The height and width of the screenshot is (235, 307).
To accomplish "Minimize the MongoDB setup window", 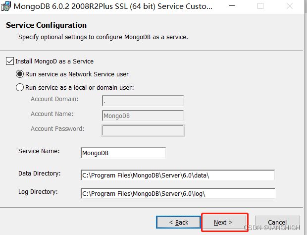I will coord(232,6).
